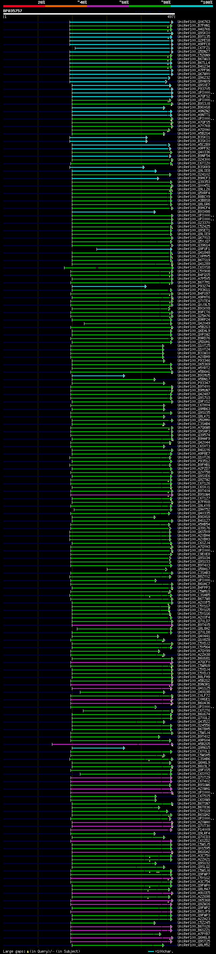The image size is (216, 954).
Task: Select the UniRef100_C5Y1G9 entry
Action: (x=194, y=811)
